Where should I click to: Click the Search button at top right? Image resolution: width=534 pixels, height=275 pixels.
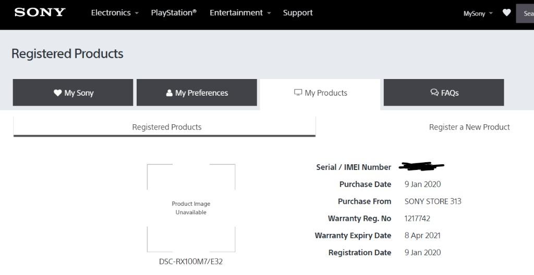tap(526, 14)
